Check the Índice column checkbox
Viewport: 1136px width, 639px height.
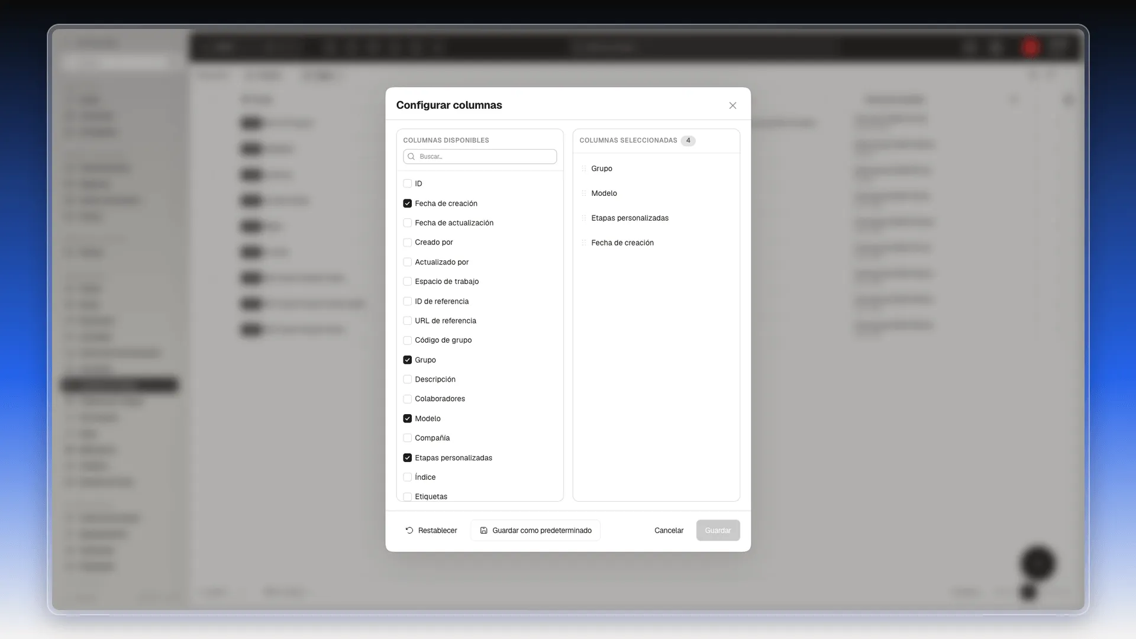click(407, 477)
